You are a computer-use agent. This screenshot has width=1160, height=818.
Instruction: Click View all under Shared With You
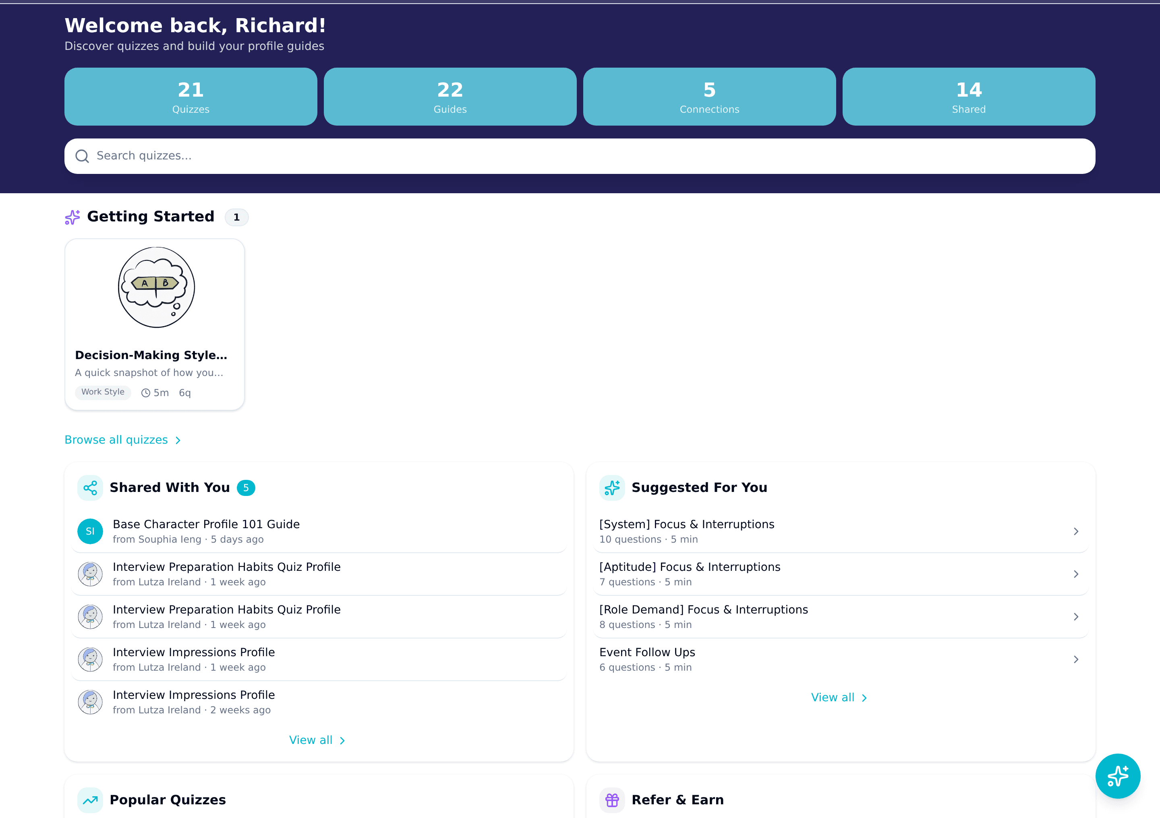[318, 740]
